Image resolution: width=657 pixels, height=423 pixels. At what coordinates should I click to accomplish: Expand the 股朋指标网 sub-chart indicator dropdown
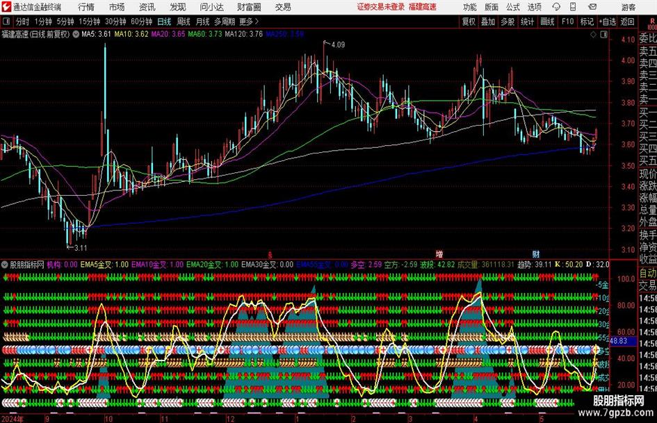[x=5, y=265]
